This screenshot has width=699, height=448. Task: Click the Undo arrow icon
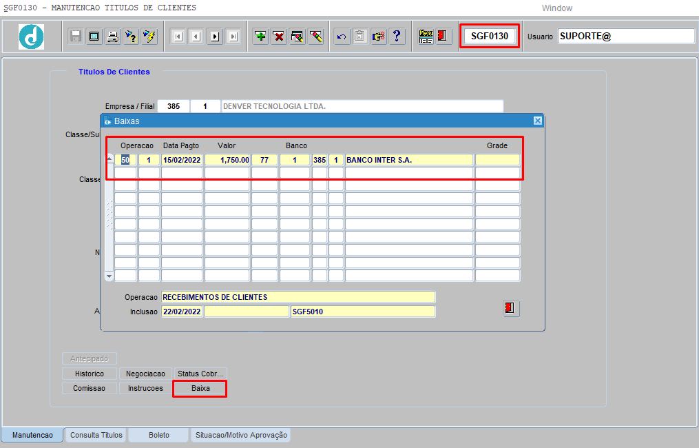(x=342, y=36)
